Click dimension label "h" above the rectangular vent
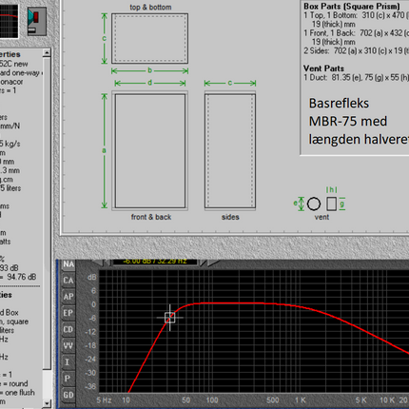409x409 pixels. (332, 189)
